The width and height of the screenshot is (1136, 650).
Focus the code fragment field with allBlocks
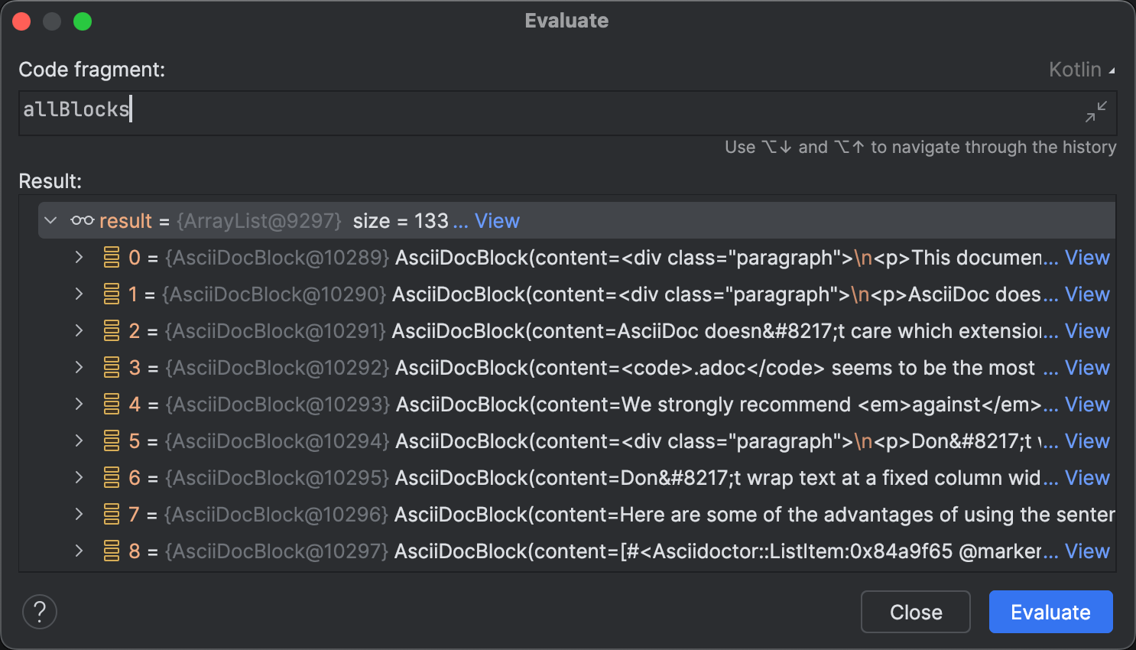click(567, 112)
